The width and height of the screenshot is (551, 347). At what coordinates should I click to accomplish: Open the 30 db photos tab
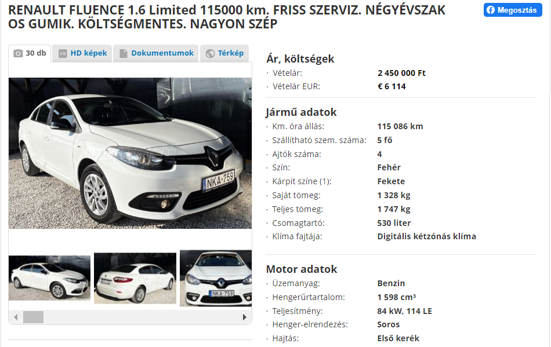tap(30, 53)
